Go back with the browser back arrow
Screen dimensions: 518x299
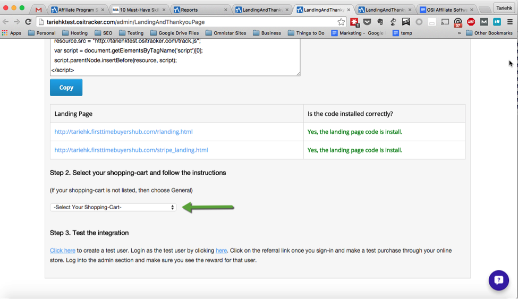pos(6,22)
